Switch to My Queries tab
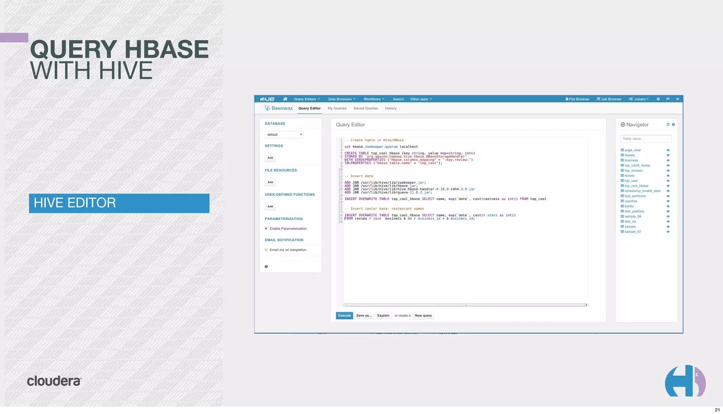Image resolution: width=723 pixels, height=414 pixels. (337, 108)
